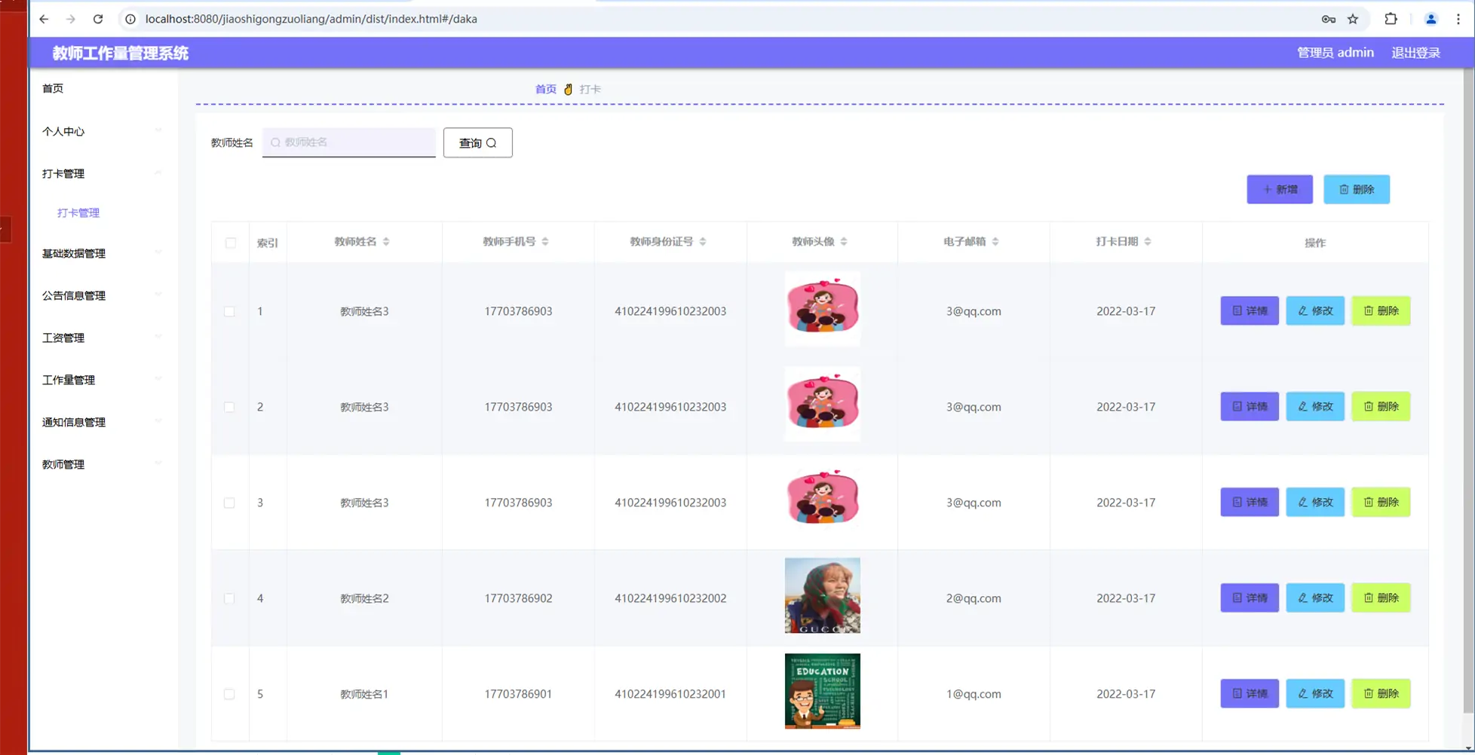The height and width of the screenshot is (755, 1475).
Task: Reload the page with the refresh icon
Action: click(x=98, y=19)
